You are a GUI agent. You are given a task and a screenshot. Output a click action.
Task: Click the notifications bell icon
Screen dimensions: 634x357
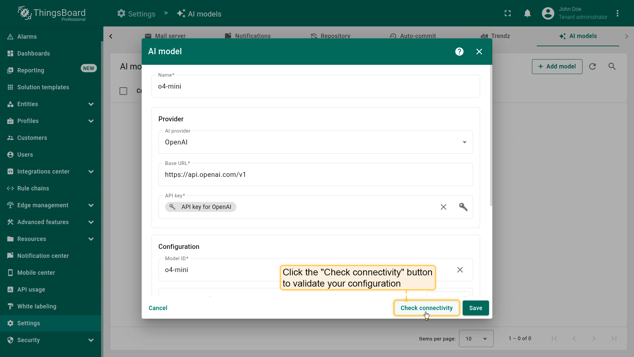[x=527, y=14]
